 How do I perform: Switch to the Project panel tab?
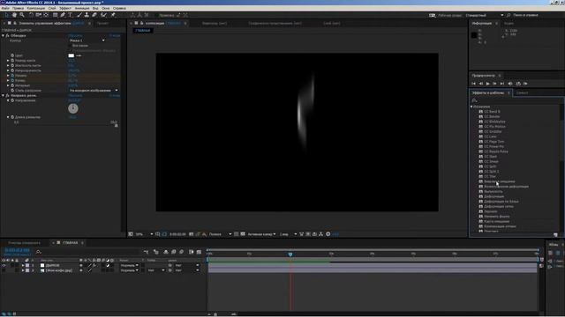click(x=102, y=24)
